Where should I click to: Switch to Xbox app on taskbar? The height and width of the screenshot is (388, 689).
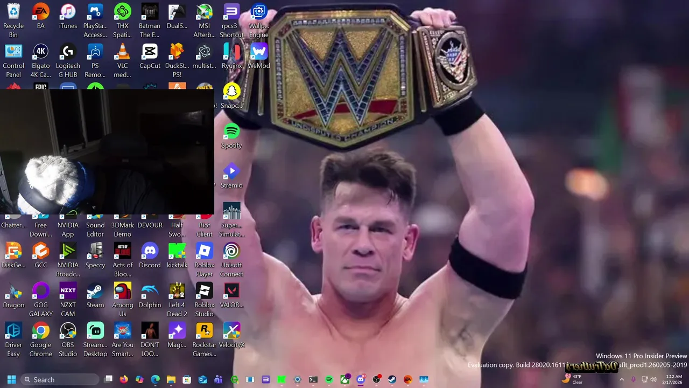click(x=345, y=379)
